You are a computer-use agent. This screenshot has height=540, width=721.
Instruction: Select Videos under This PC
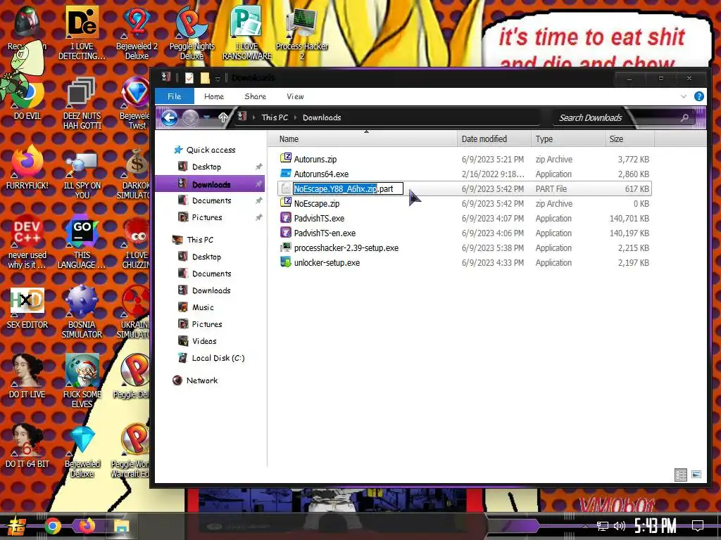tap(204, 341)
